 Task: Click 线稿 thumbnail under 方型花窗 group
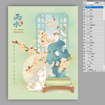click(x=88, y=45)
